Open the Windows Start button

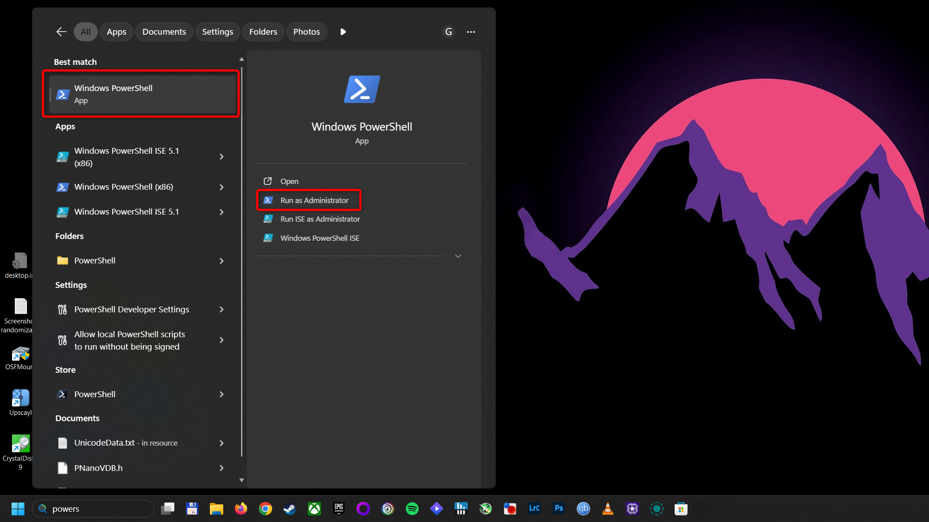pos(18,509)
